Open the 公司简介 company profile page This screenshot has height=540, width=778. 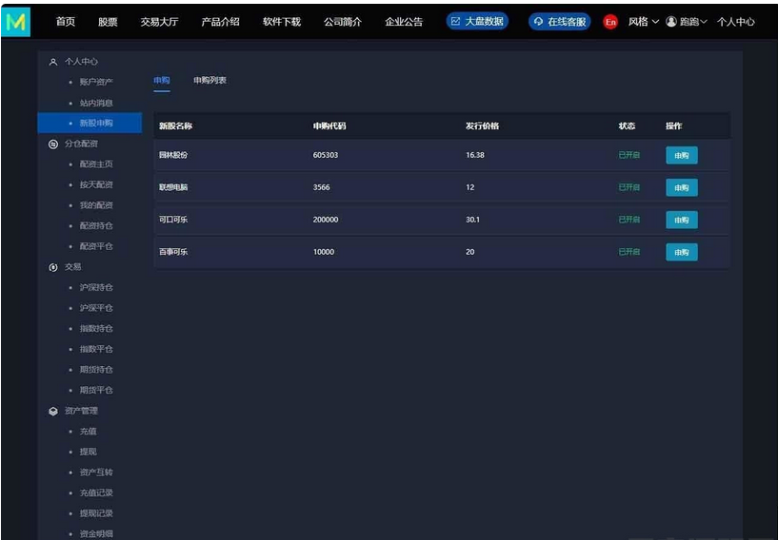343,22
